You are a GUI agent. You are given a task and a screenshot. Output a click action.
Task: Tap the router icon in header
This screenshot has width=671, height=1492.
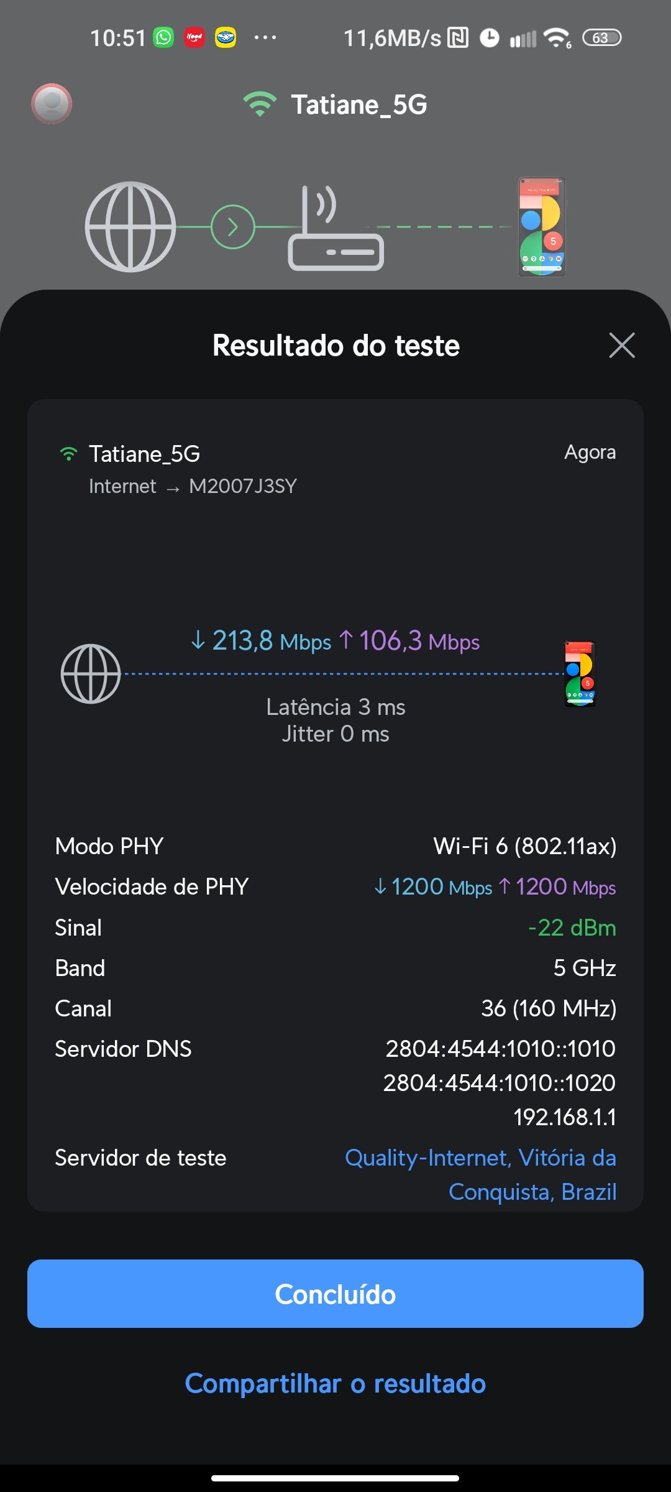point(335,229)
